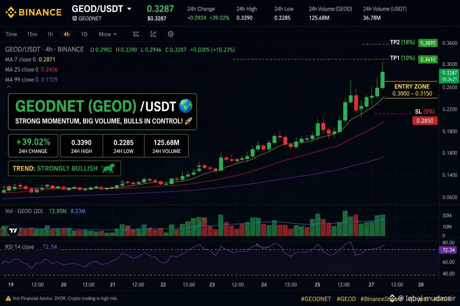Click the +39.02% 24H CHANGE card
This screenshot has height=306, width=460.
(x=33, y=146)
